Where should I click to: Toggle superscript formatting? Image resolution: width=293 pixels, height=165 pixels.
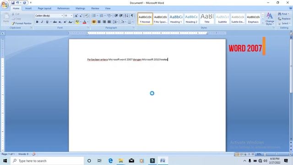click(65, 22)
